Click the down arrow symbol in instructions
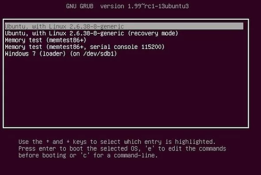 point(68,141)
